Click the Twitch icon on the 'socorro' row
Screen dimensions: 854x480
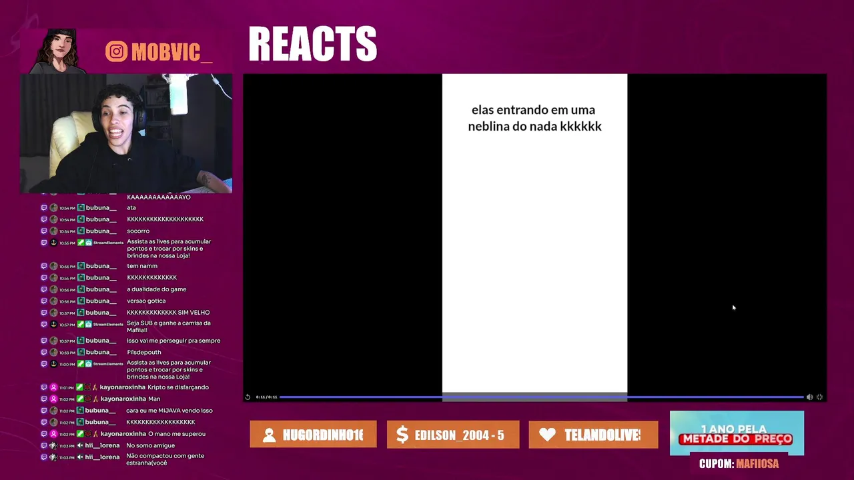(x=44, y=231)
